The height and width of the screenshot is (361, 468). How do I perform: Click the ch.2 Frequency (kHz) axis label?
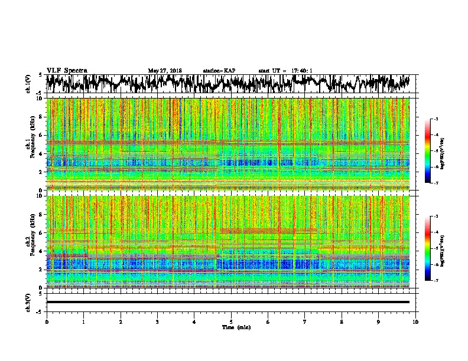pos(30,235)
